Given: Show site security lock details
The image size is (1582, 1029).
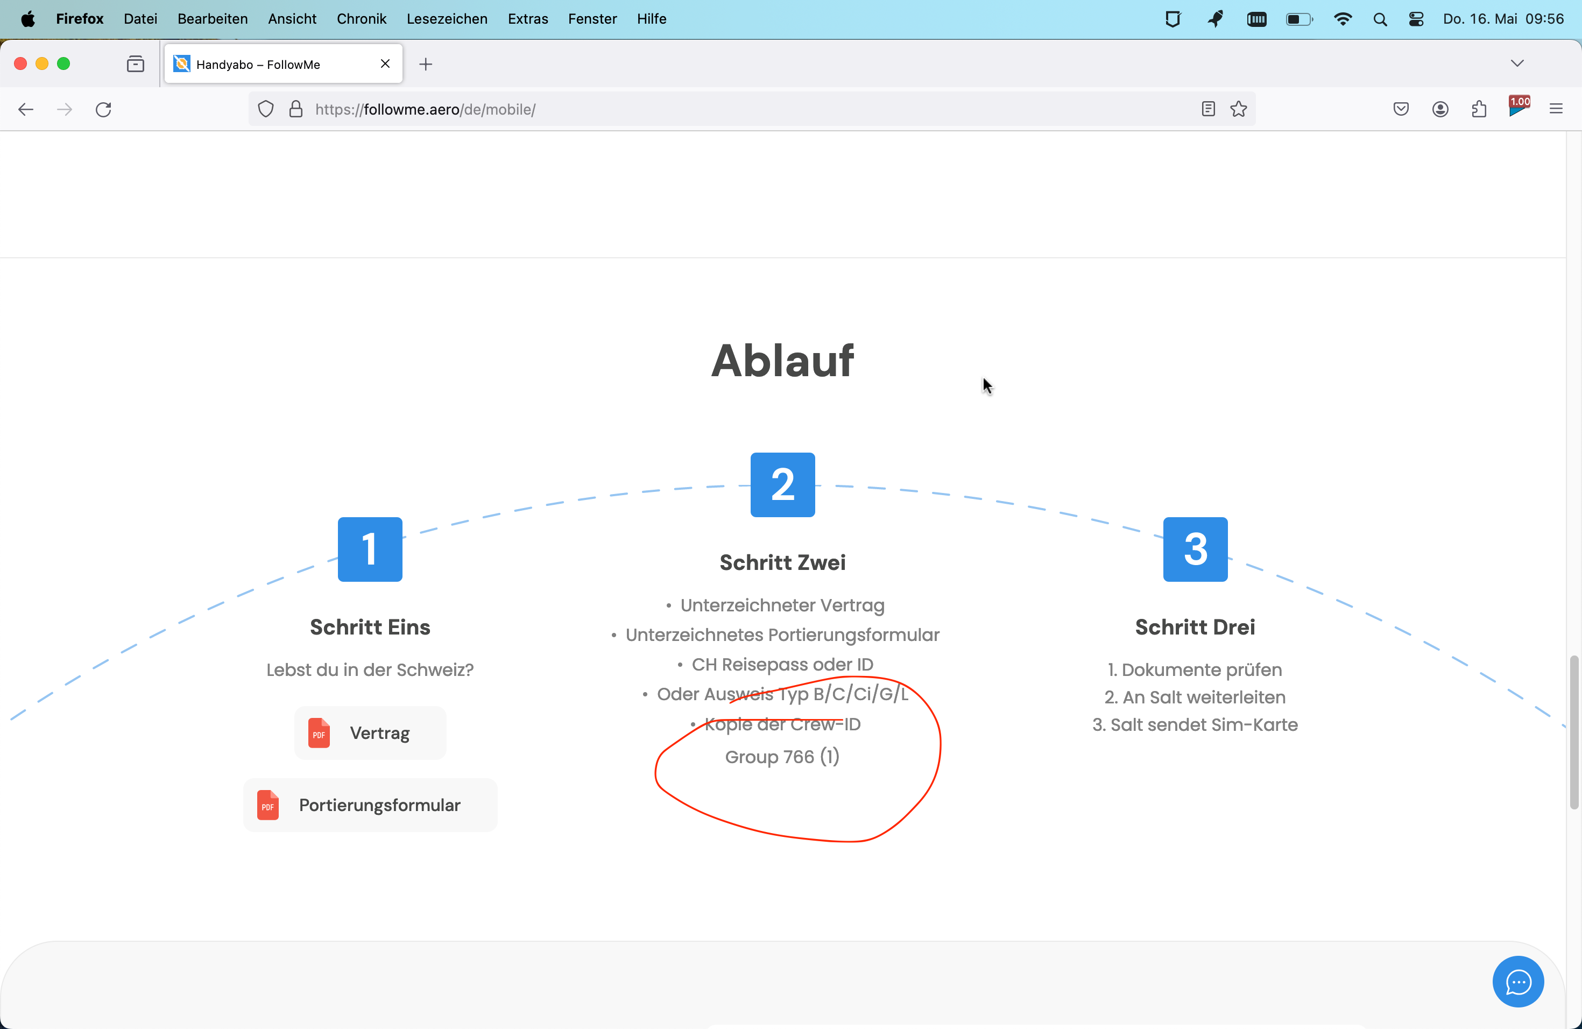Looking at the screenshot, I should coord(296,109).
